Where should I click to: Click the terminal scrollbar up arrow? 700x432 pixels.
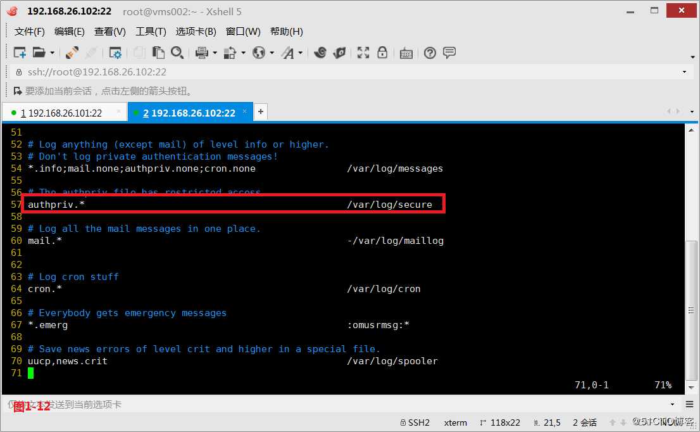pos(691,130)
